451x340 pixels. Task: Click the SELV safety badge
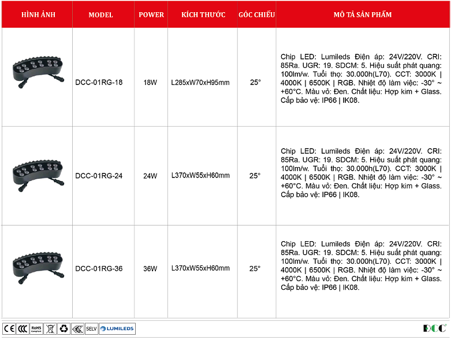coord(91,328)
